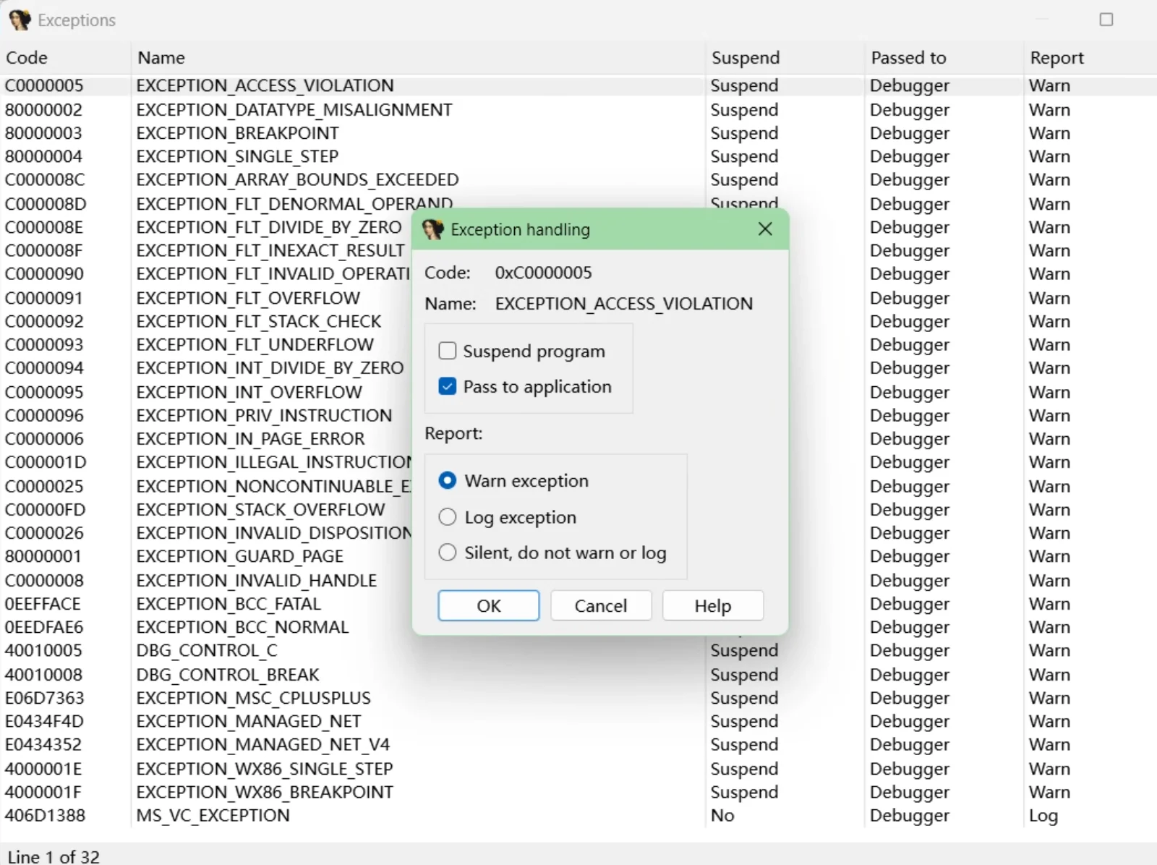Select the EXCEPTION_ARRAY_BOUNDS_EXCEEDED row
The width and height of the screenshot is (1157, 865).
(x=578, y=179)
